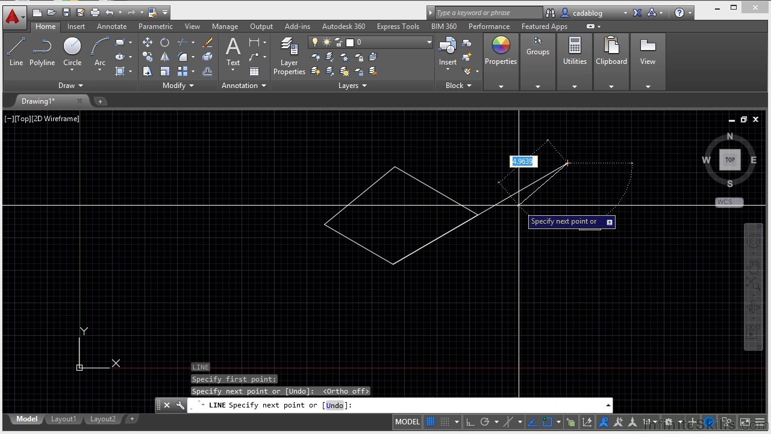Switch to the Layout2 tab
This screenshot has width=771, height=434.
click(103, 419)
